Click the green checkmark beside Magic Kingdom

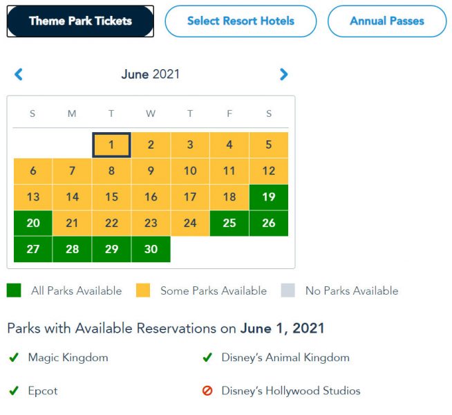coord(13,358)
